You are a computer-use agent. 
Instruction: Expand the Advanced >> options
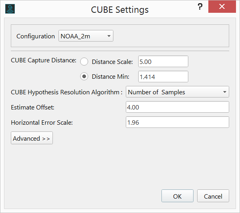pyautogui.click(x=32, y=138)
